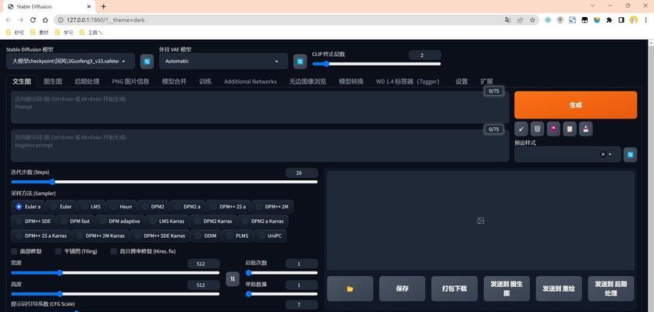The image size is (654, 312).
Task: Open a new browser tab
Action: point(104,6)
